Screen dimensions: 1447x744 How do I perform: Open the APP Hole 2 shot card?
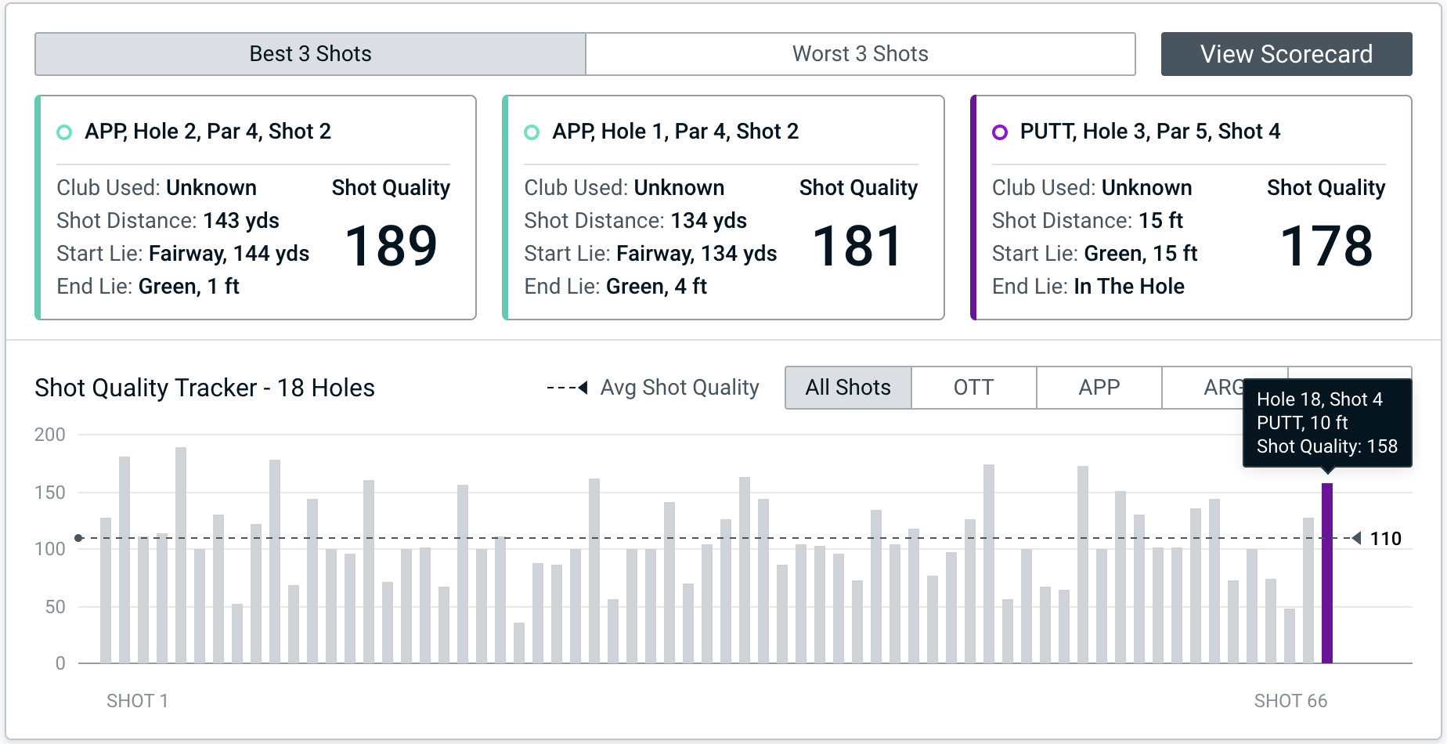(256, 208)
